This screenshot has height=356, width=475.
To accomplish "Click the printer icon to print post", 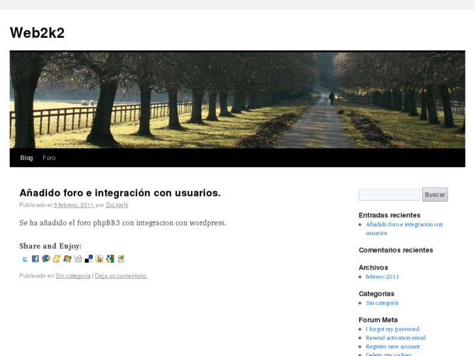I will point(121,259).
